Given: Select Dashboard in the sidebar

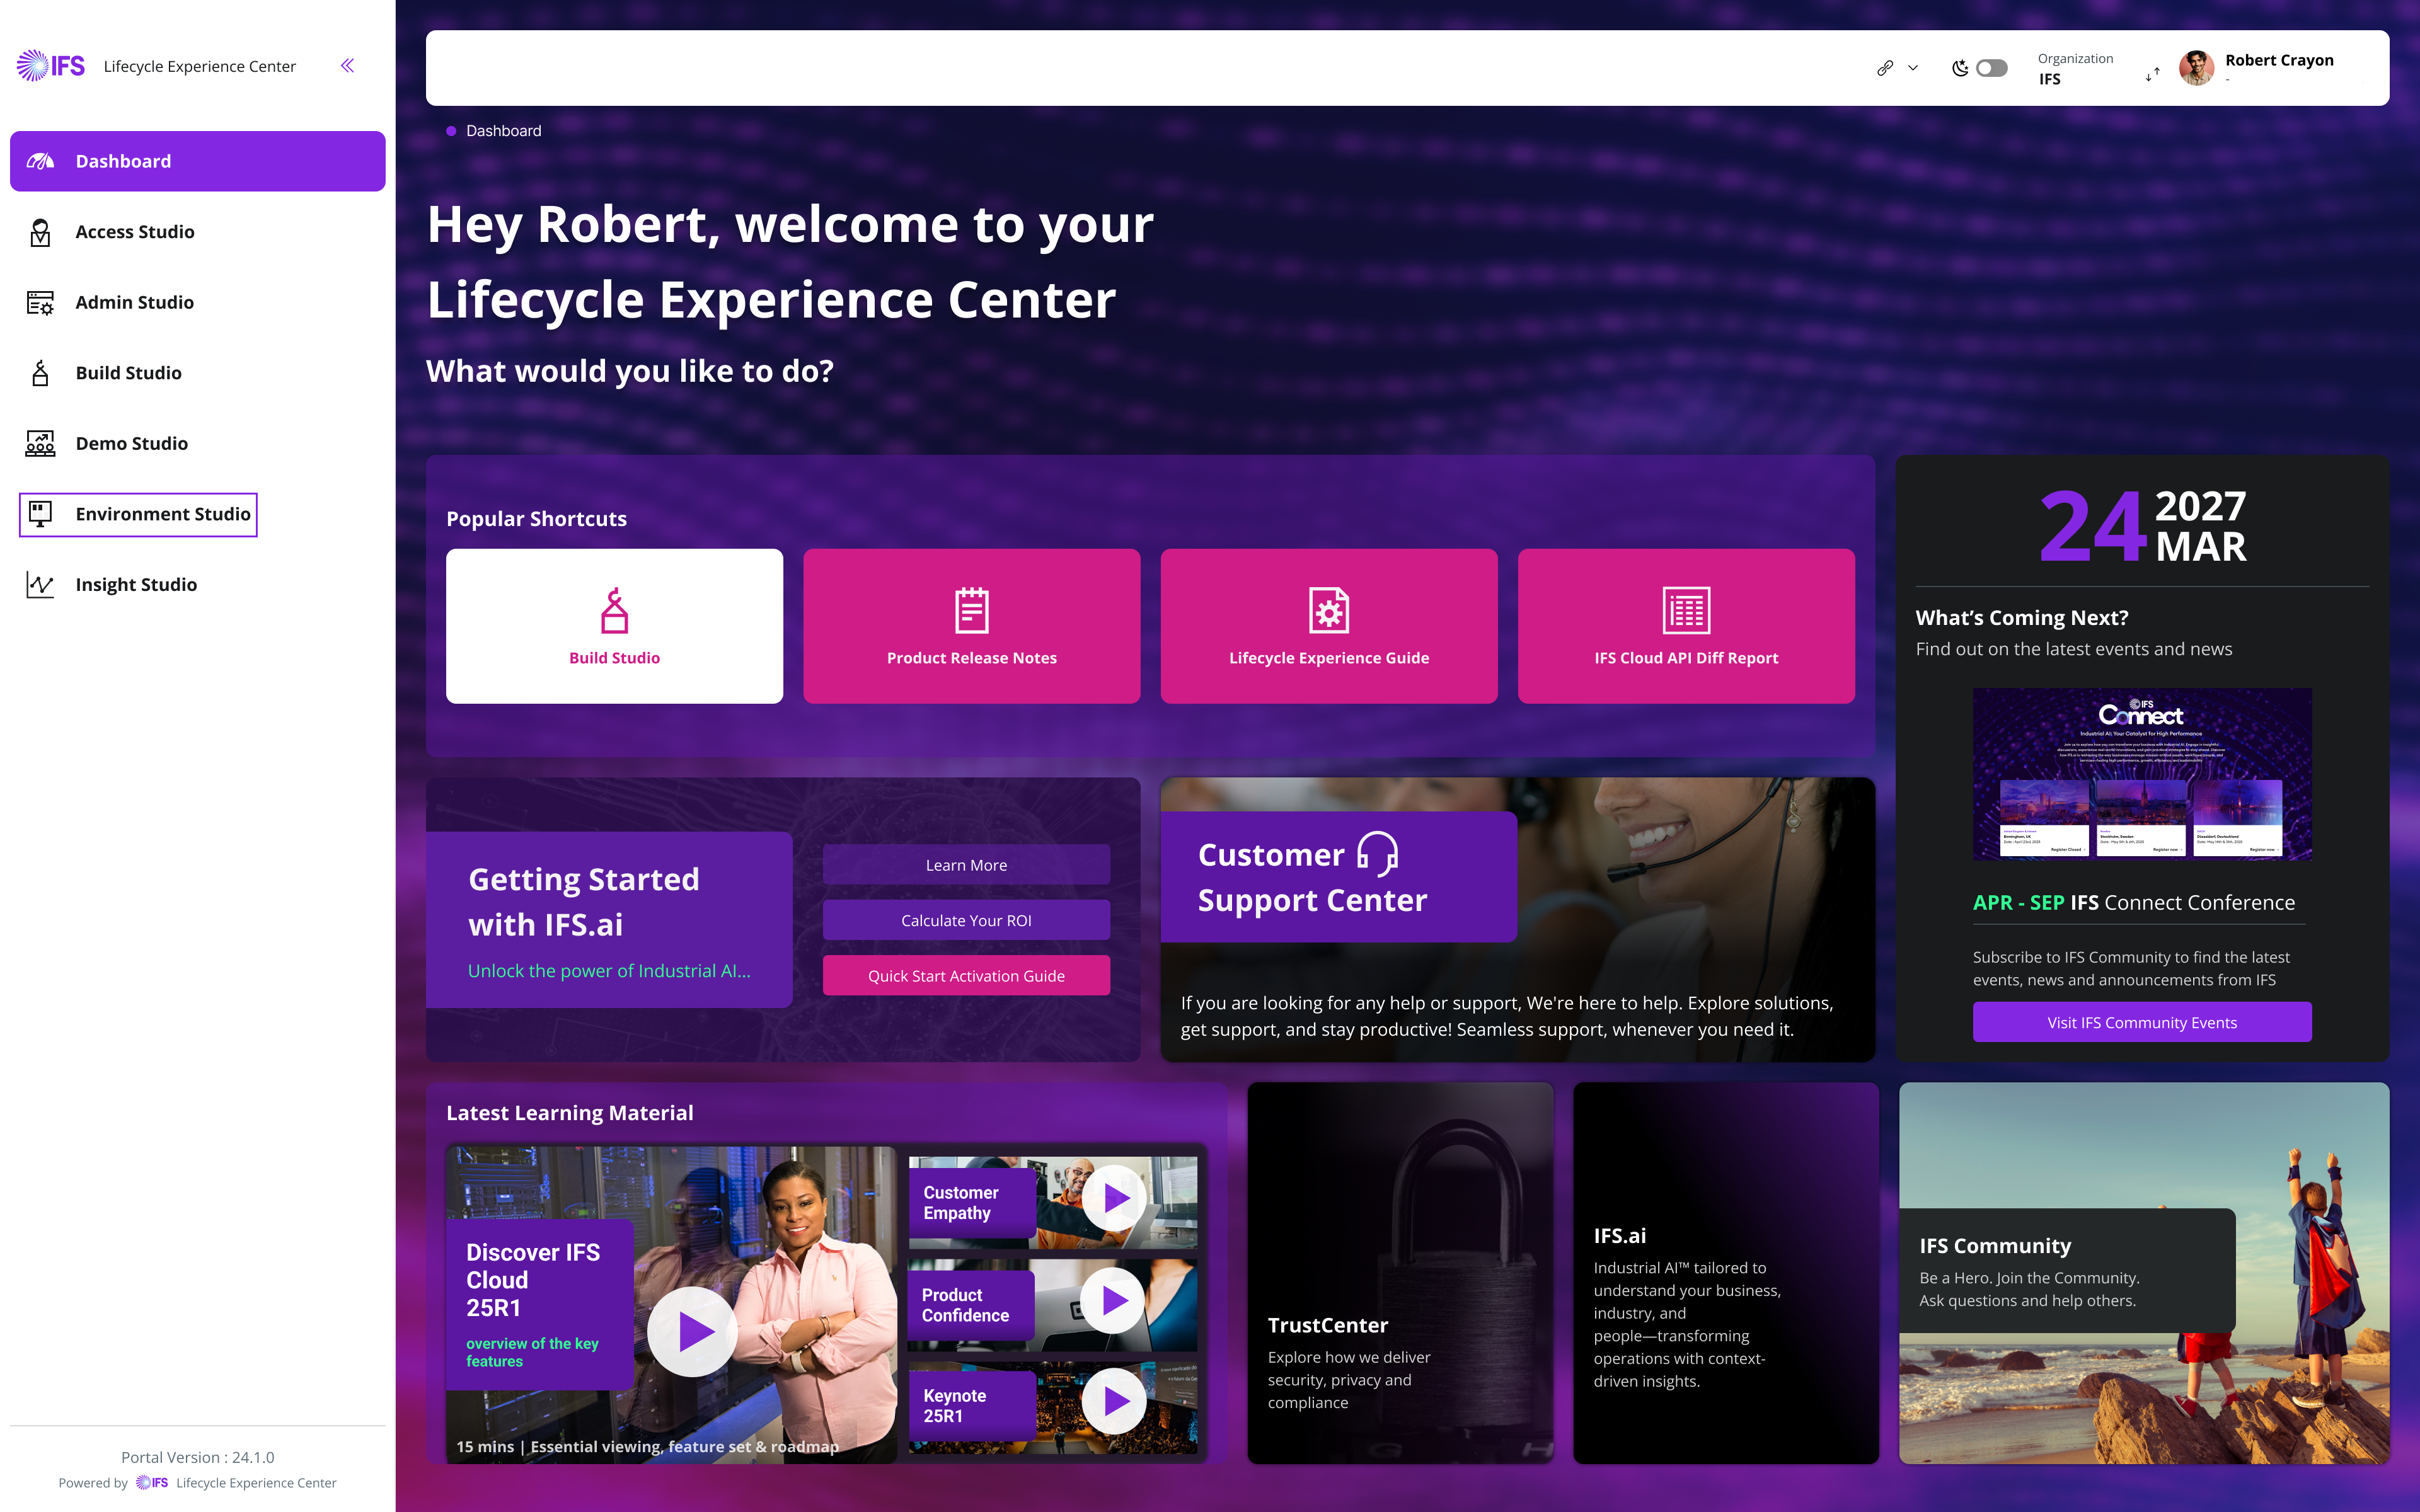Looking at the screenshot, I should (197, 161).
